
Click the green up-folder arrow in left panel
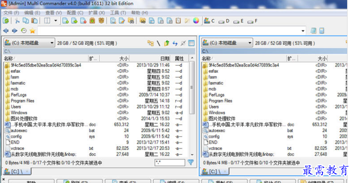click(x=166, y=43)
